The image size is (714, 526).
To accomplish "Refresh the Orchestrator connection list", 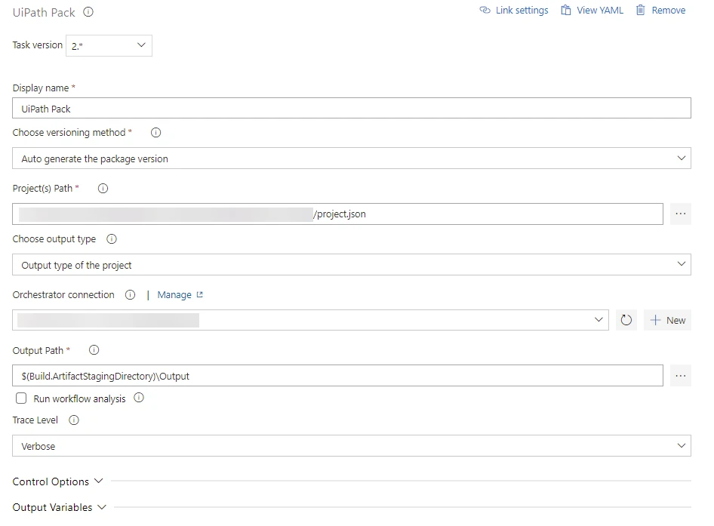I will pyautogui.click(x=626, y=320).
